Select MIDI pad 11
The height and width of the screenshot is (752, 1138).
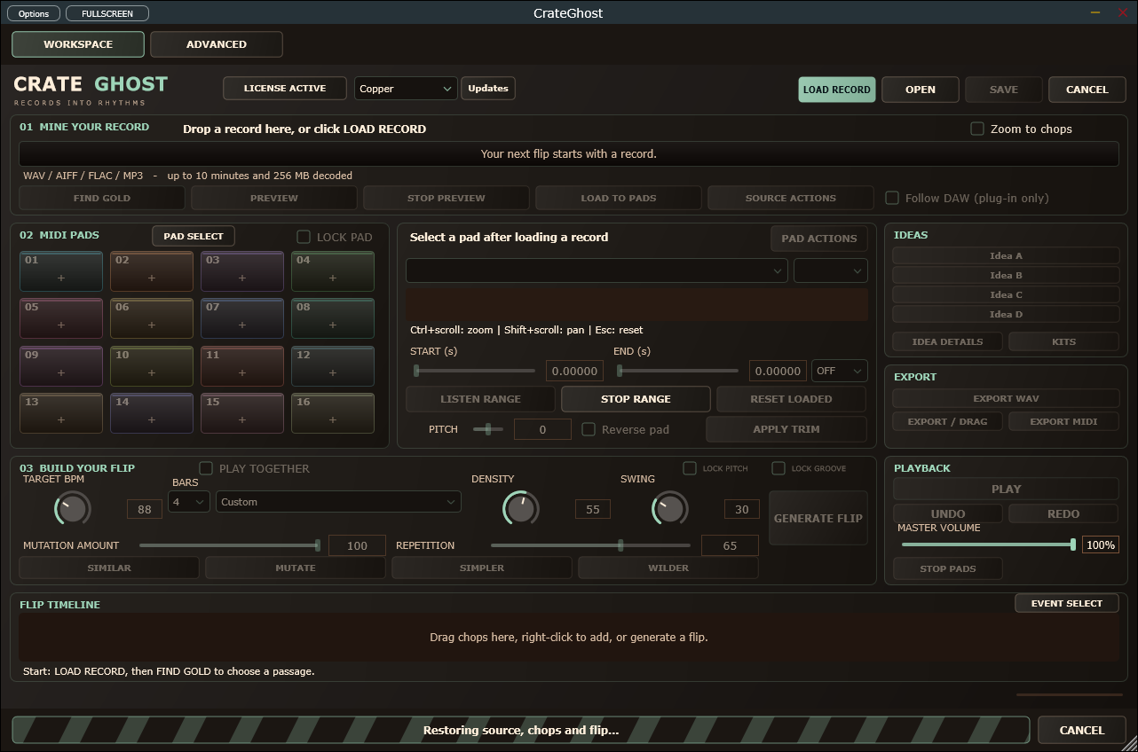click(242, 365)
